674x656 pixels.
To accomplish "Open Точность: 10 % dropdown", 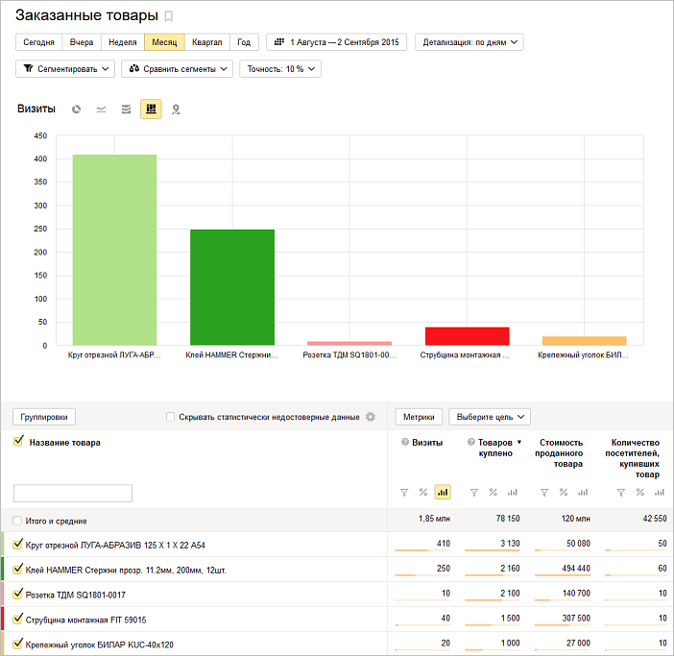I will coord(280,69).
